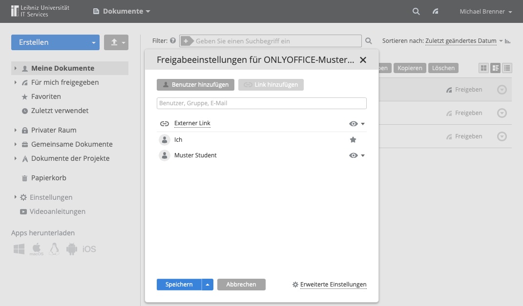Screen dimensions: 523x306
Task: Expand the Dokumente der Projekte tree node
Action: (x=15, y=158)
